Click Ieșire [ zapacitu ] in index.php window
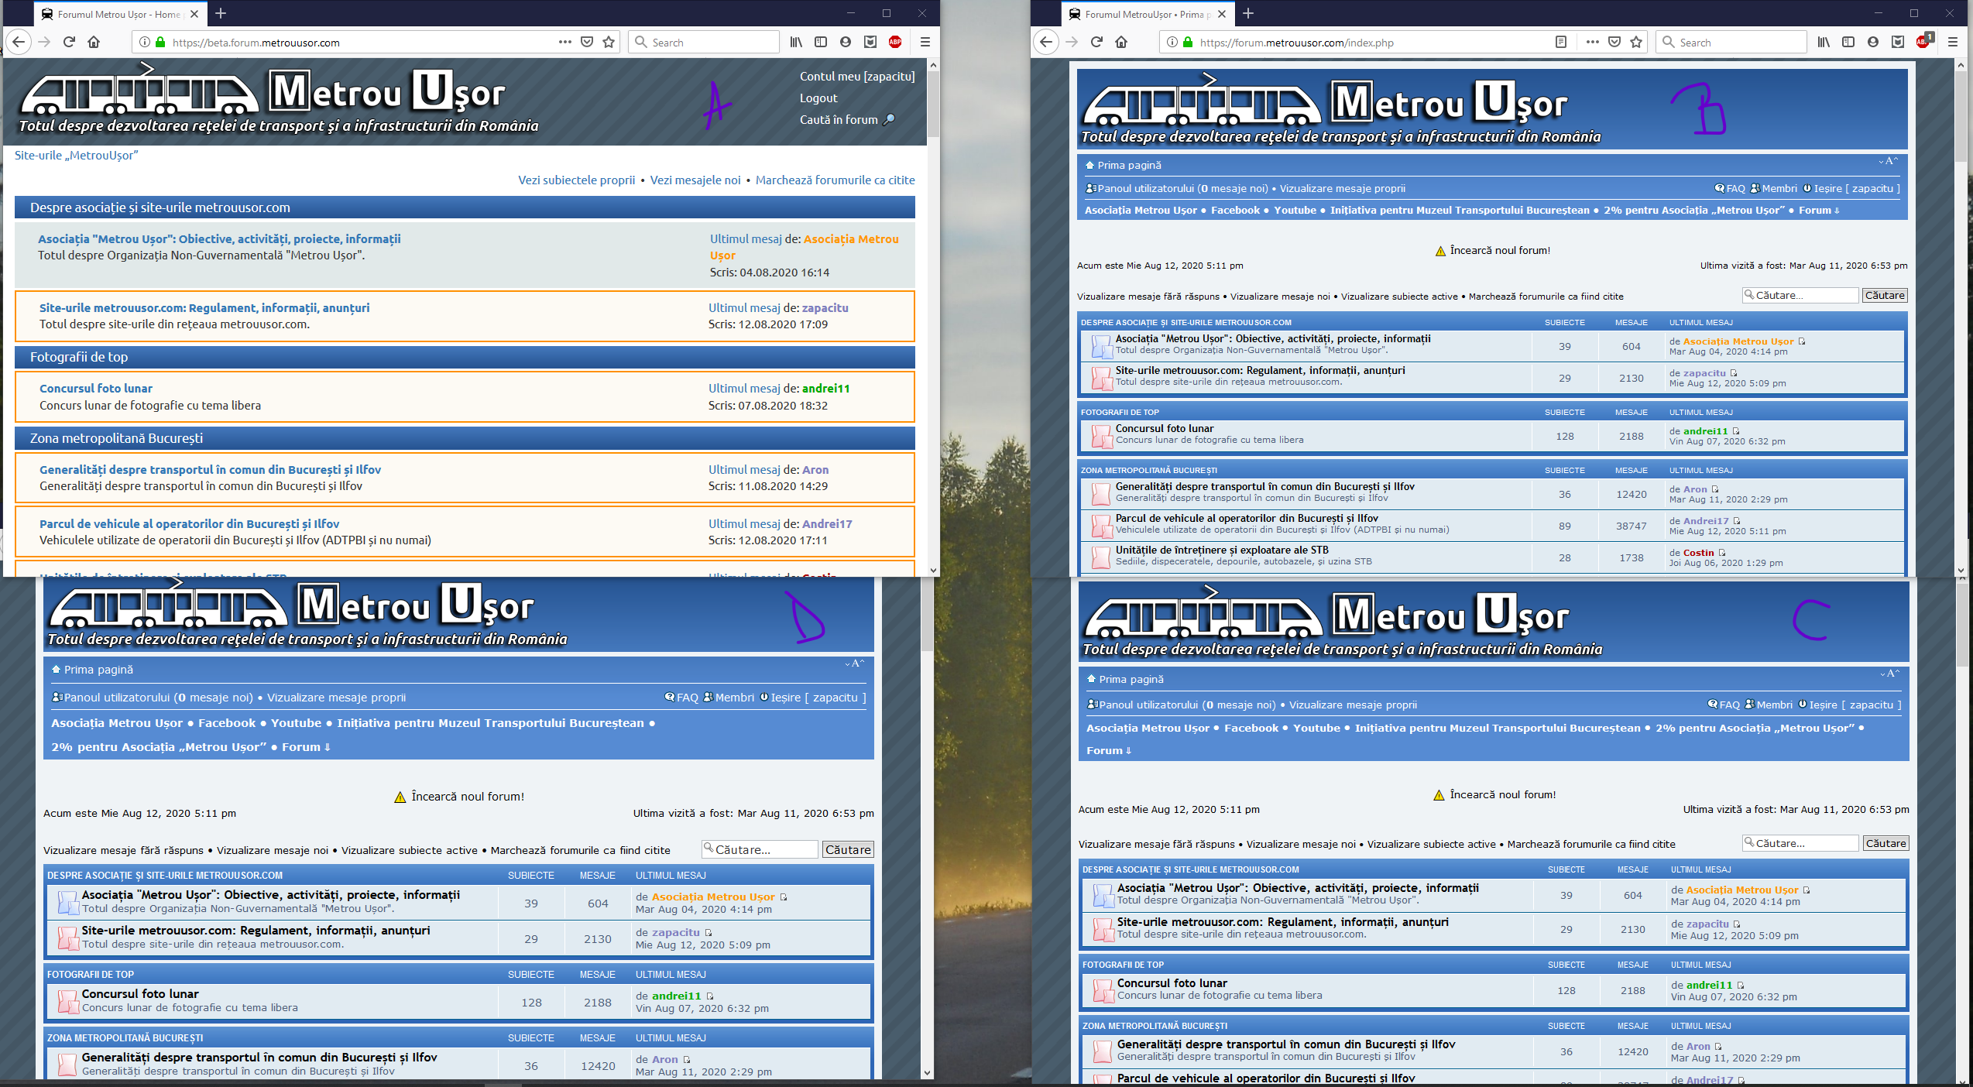Image resolution: width=1973 pixels, height=1087 pixels. pos(1856,188)
